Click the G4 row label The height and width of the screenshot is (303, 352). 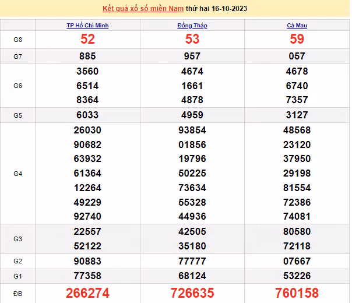point(17,173)
